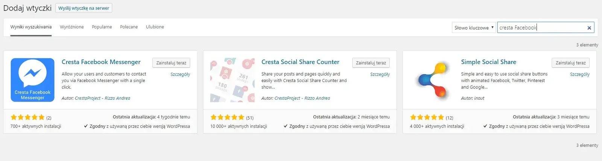Open the Cresta Facebook Messenger title link
The image size is (602, 161).
point(101,62)
